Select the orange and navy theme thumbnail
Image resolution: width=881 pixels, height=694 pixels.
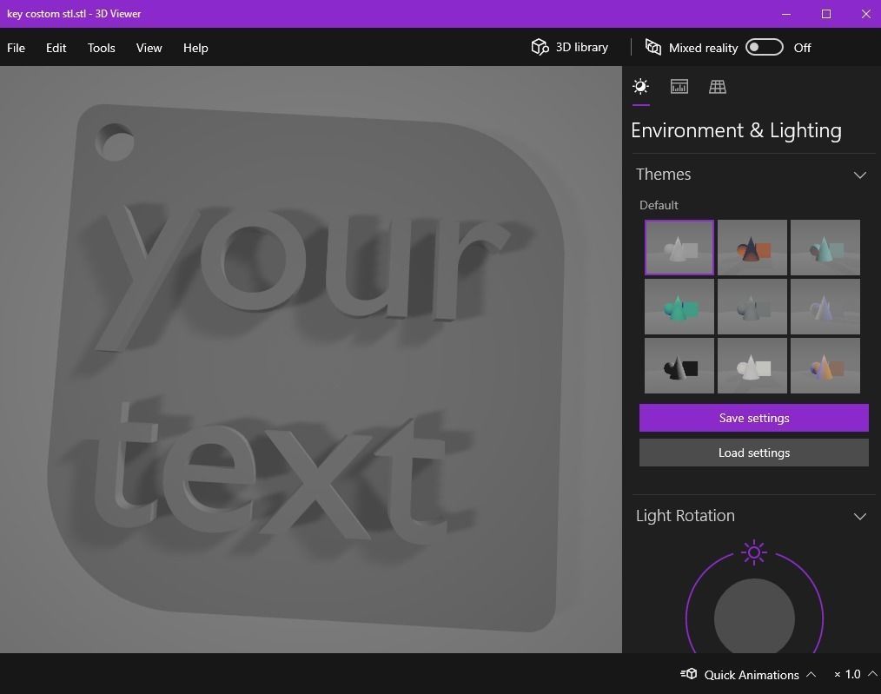(752, 248)
